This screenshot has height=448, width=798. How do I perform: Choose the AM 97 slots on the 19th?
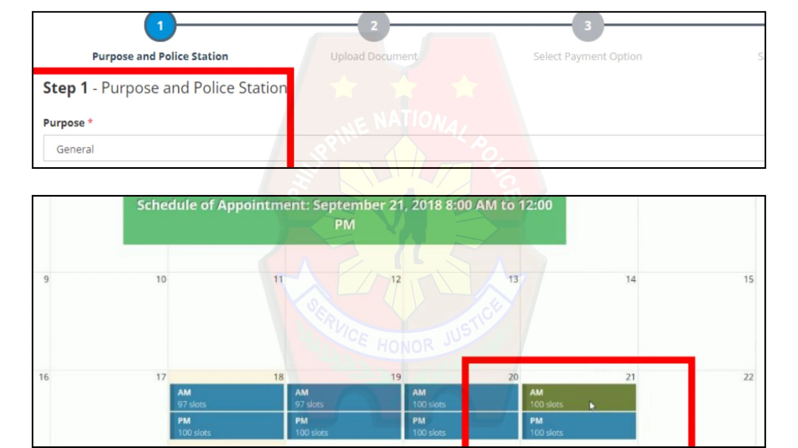coord(344,397)
